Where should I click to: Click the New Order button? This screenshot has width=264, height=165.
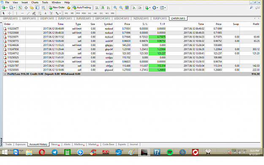point(57,8)
